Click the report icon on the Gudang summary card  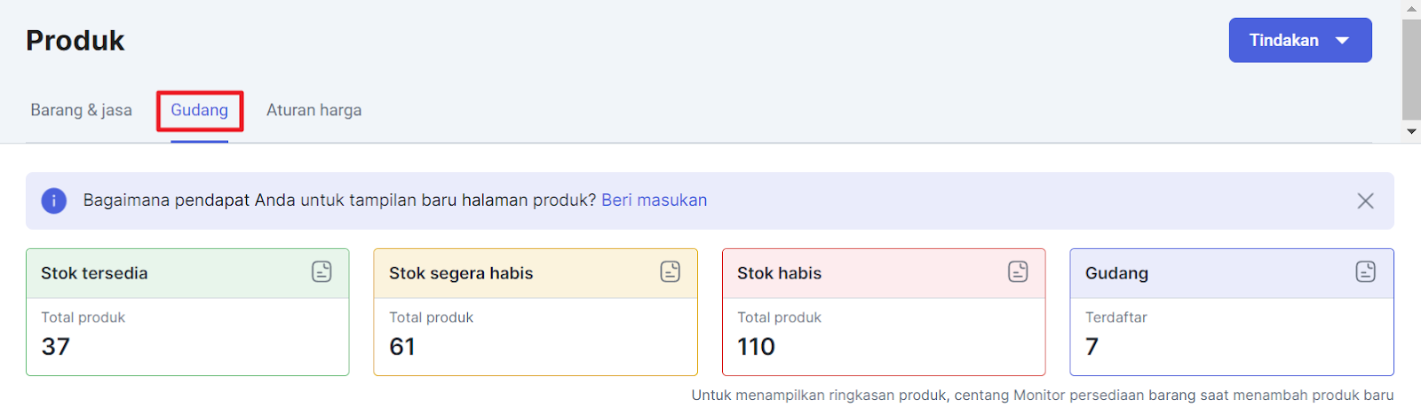pyautogui.click(x=1365, y=272)
